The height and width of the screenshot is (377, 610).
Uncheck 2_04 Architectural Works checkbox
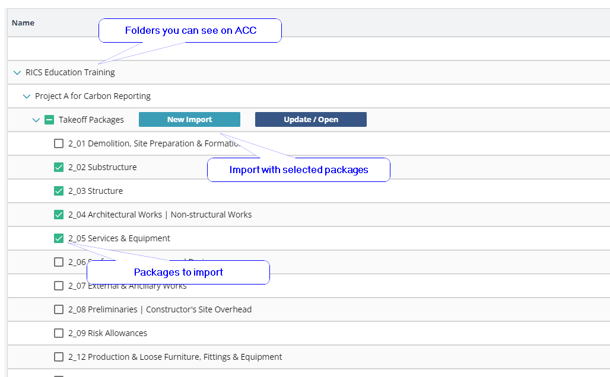(59, 215)
